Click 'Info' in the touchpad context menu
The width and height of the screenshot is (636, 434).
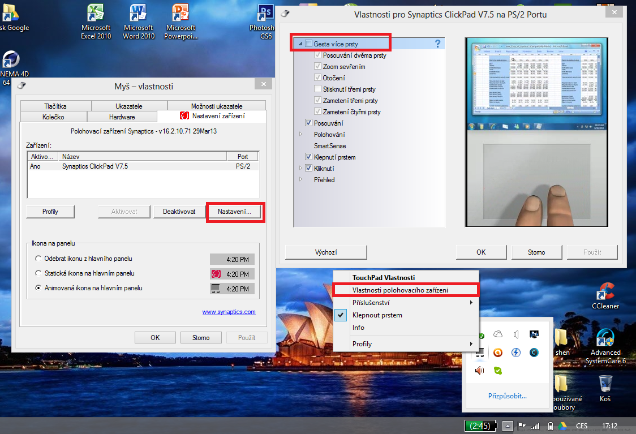[406, 327]
